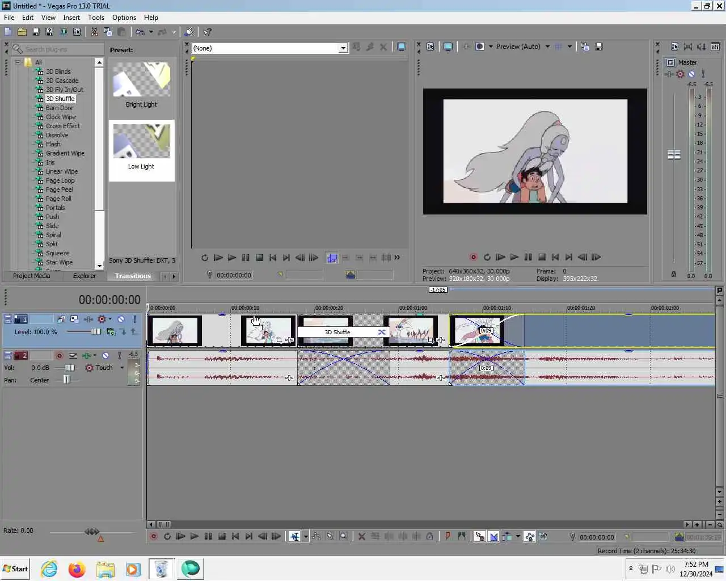Open the Undo history dropdown arrow
This screenshot has width=726, height=581.
(151, 32)
